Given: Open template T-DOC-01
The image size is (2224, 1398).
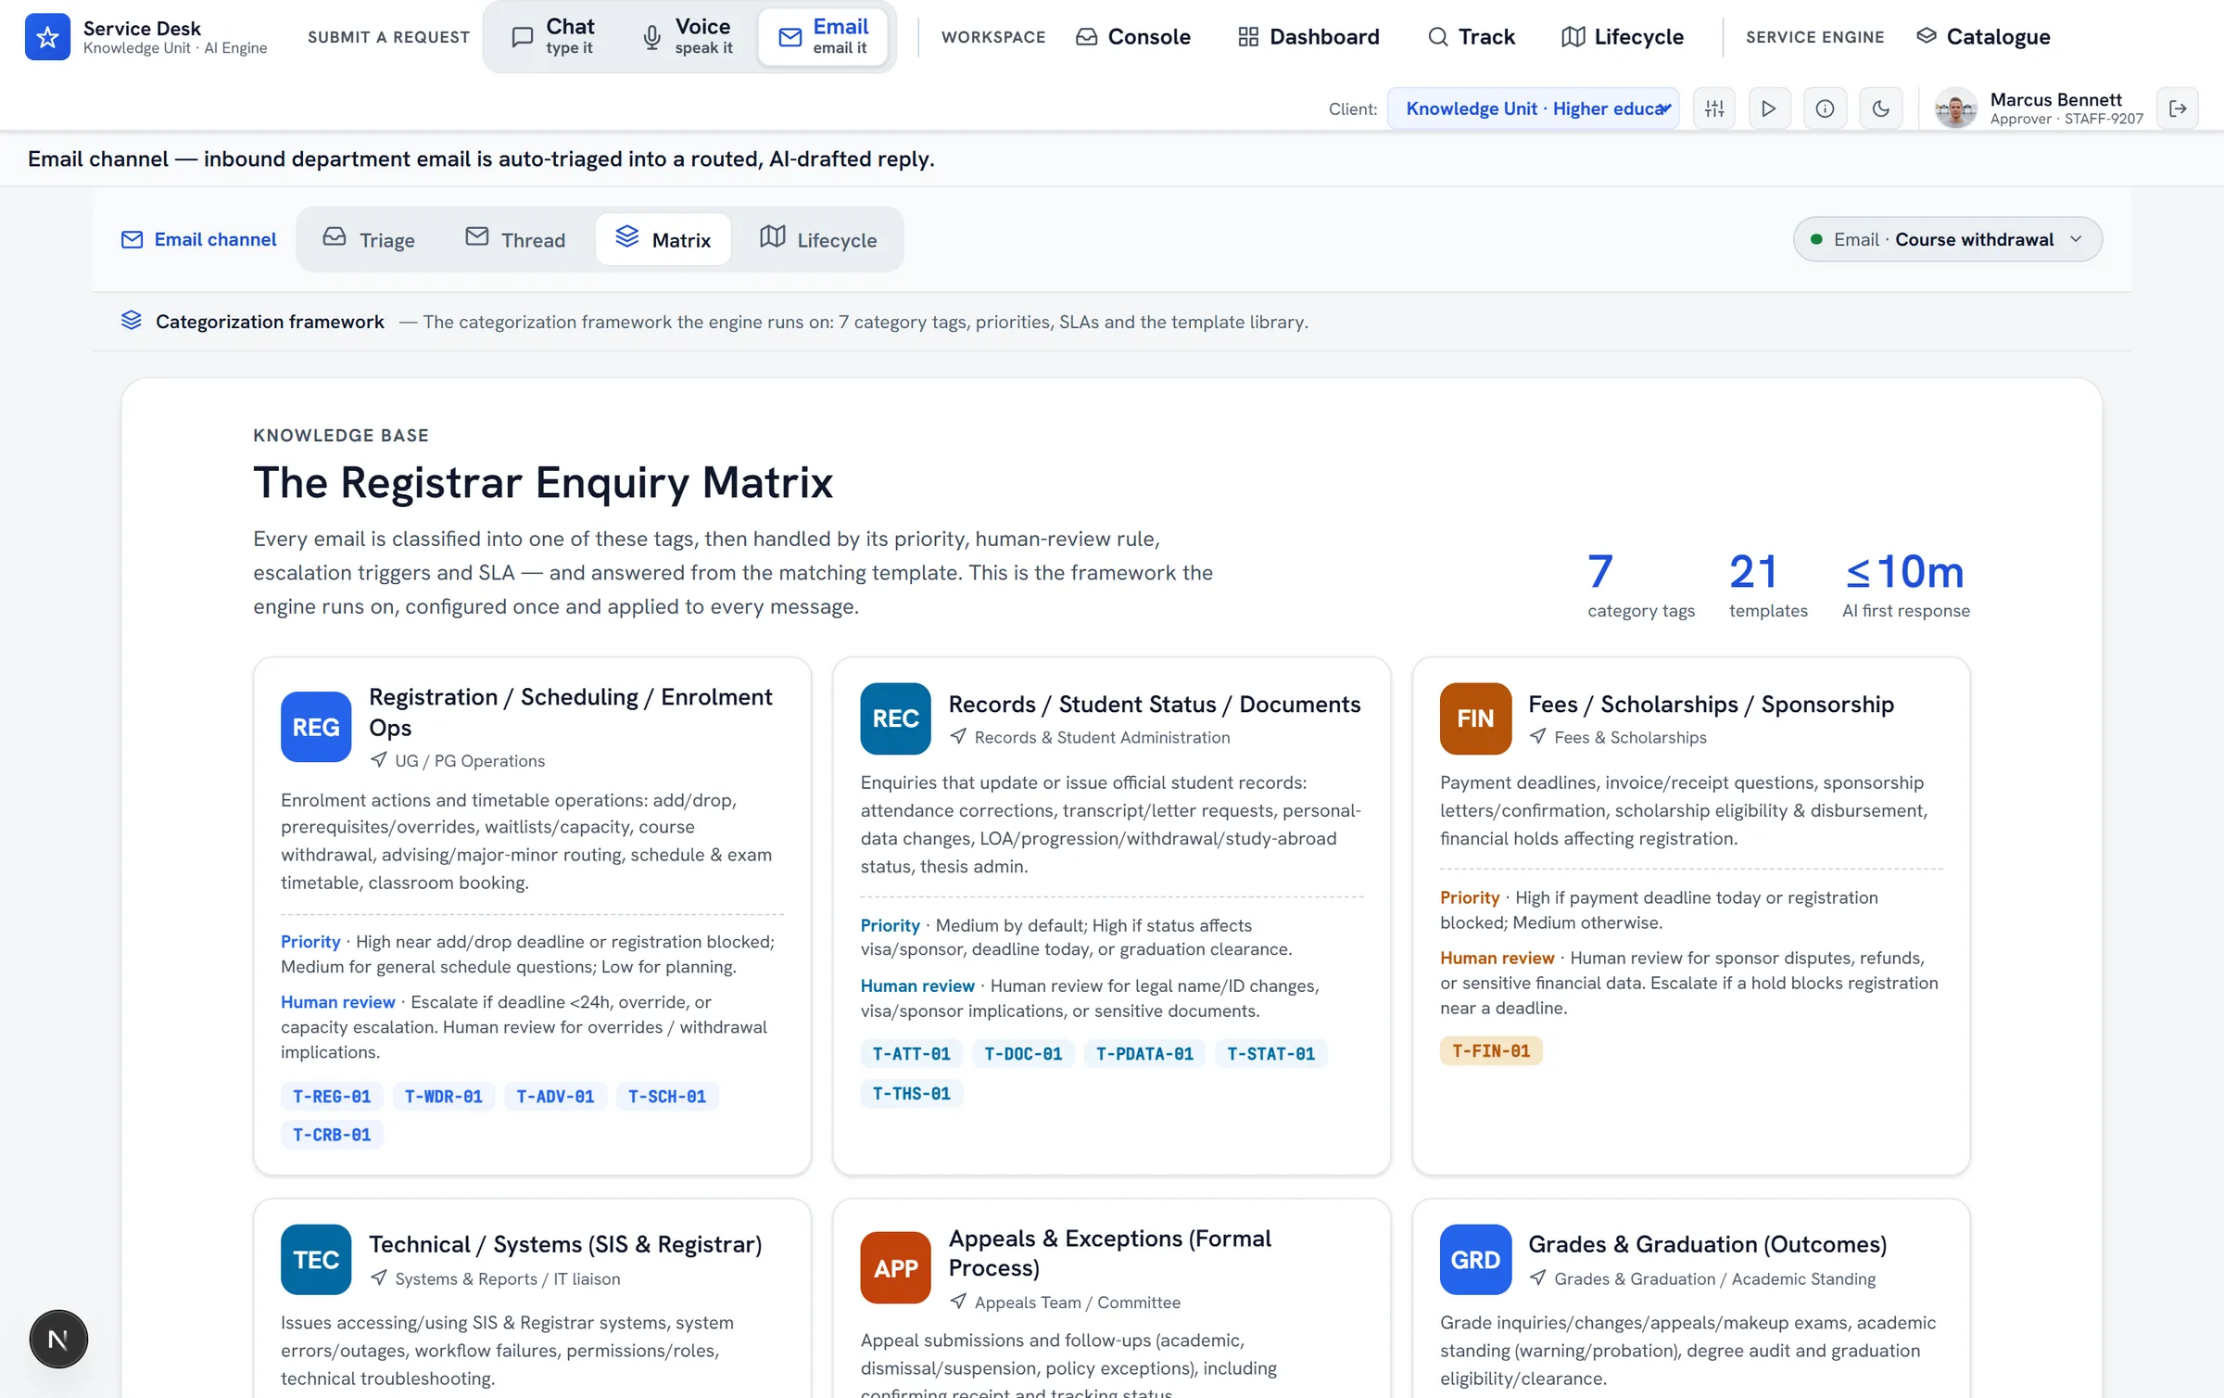Looking at the screenshot, I should (1023, 1053).
